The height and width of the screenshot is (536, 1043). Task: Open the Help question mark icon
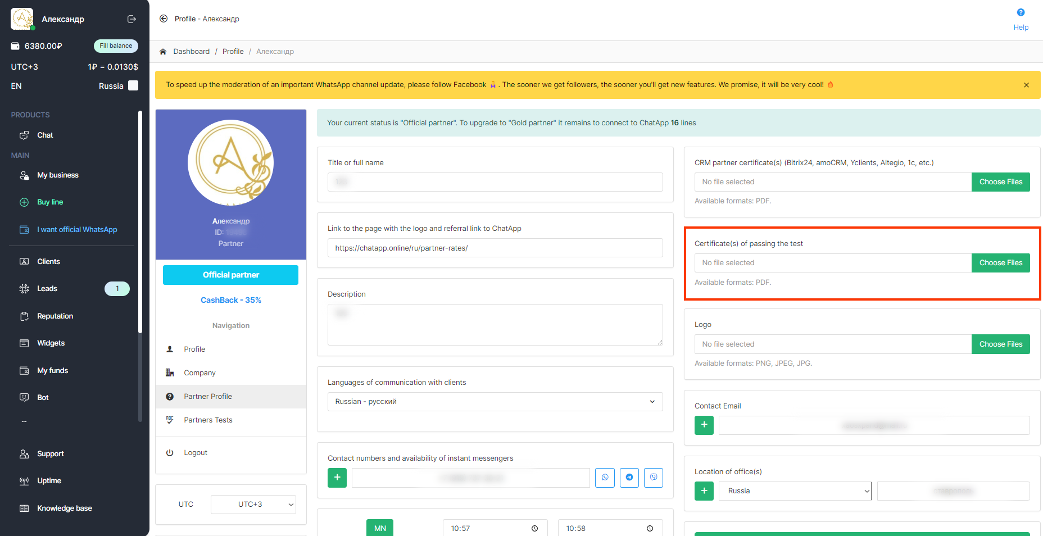(1021, 12)
